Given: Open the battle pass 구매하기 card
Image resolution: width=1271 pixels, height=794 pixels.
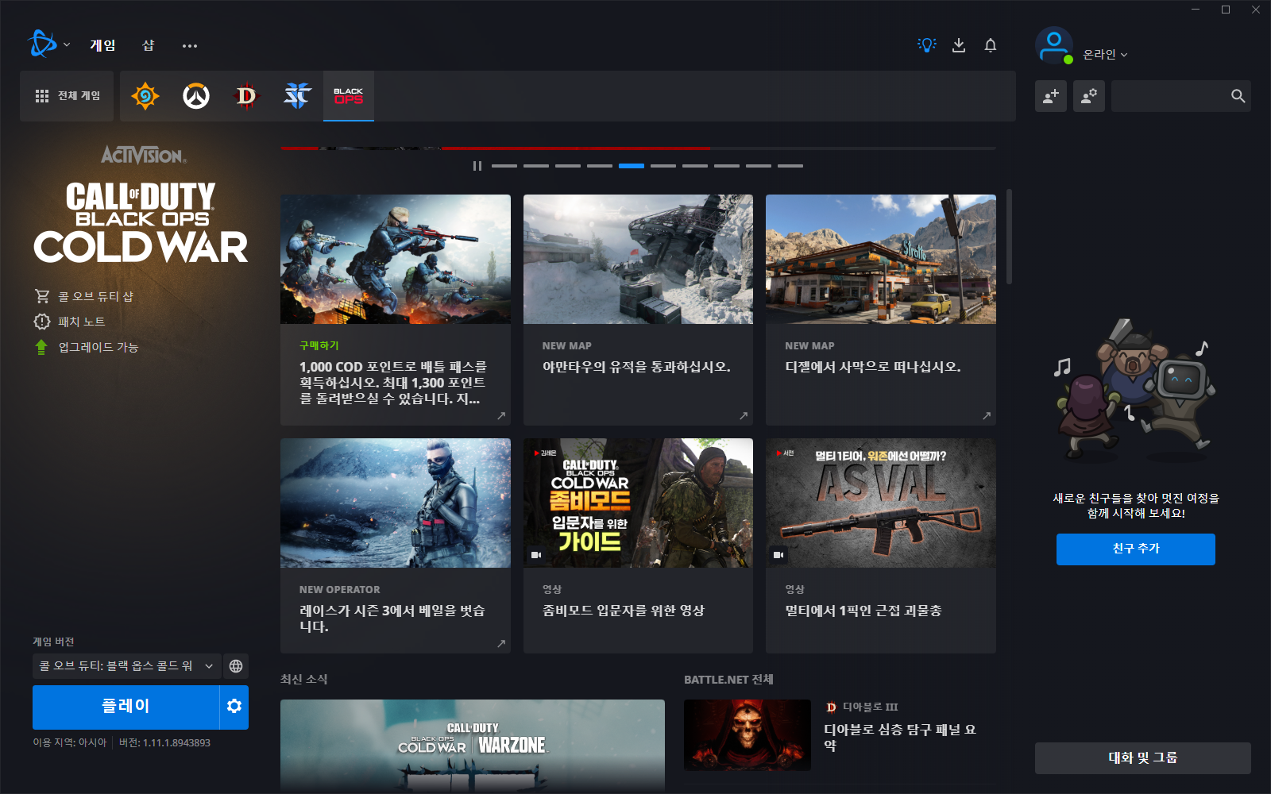Looking at the screenshot, I should (x=396, y=310).
